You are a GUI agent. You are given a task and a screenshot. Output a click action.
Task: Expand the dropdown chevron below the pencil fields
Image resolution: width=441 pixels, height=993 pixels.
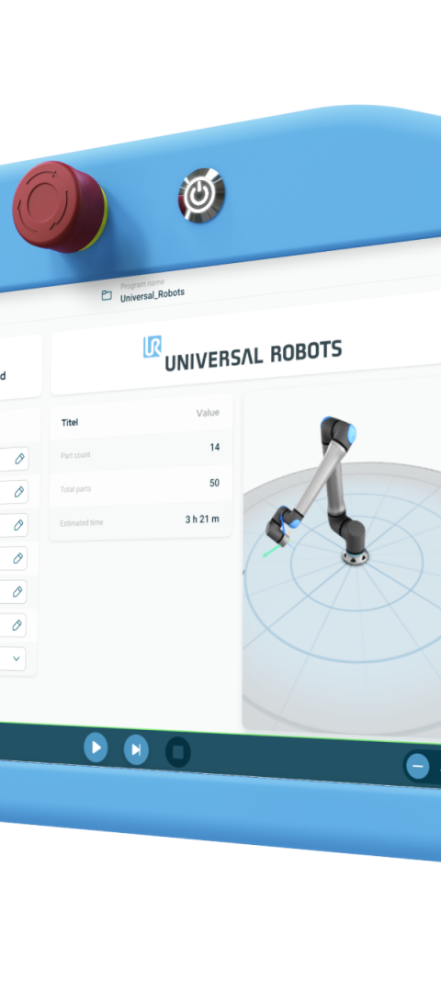pyautogui.click(x=17, y=658)
